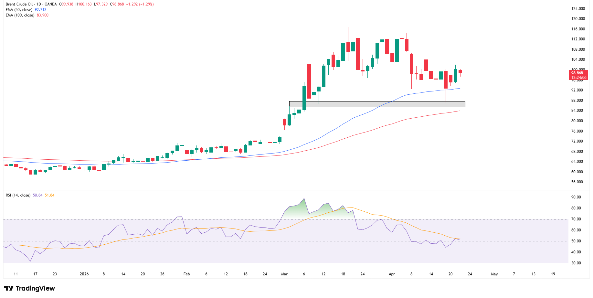
Task: Click the Brent Crude Oil symbol title
Action: pos(19,4)
